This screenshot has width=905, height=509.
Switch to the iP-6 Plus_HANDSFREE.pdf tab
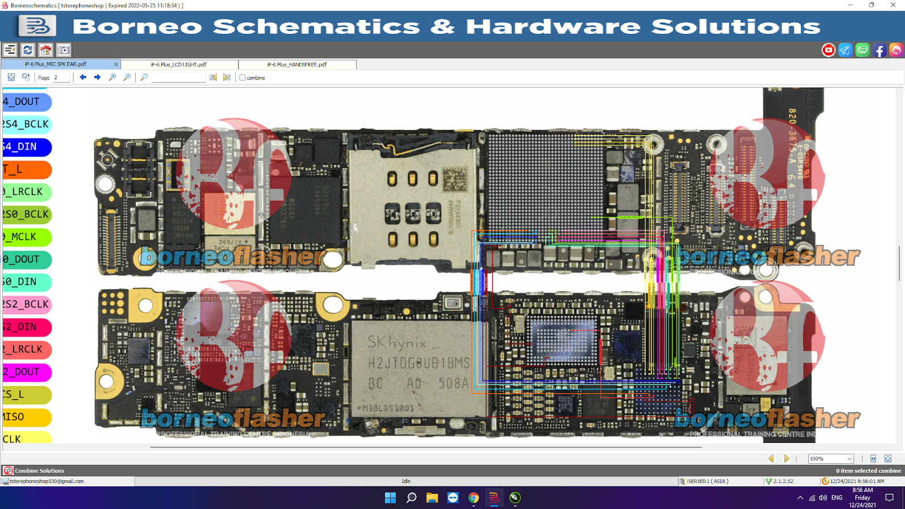point(298,64)
